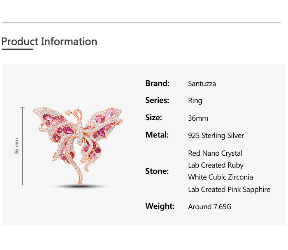
Task: Select the White Cubic Zirconia entry
Action: 220,177
